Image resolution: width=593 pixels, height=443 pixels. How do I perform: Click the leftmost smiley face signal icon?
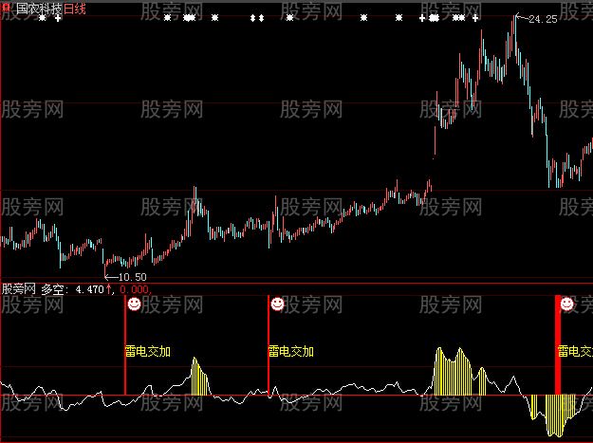click(x=134, y=305)
